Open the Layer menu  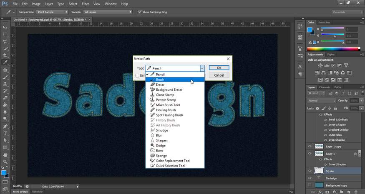click(49, 4)
